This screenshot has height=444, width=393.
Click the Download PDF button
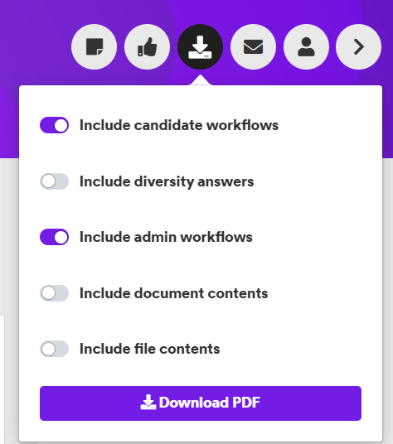[x=201, y=403]
